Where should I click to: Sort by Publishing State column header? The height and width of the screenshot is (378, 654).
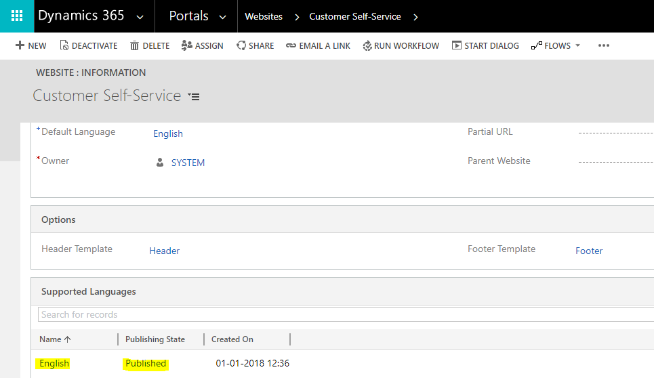[x=155, y=339]
